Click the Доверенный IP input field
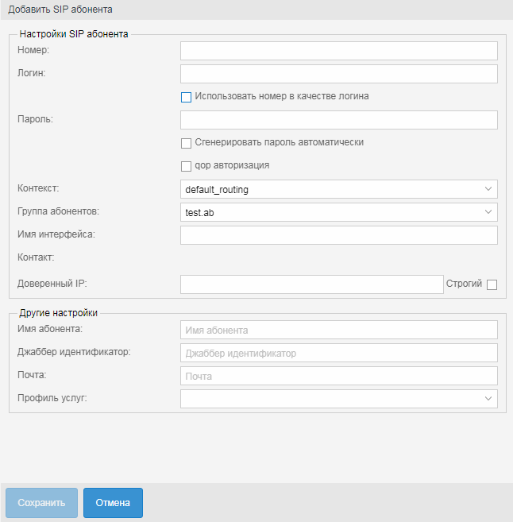This screenshot has width=513, height=522. point(311,284)
